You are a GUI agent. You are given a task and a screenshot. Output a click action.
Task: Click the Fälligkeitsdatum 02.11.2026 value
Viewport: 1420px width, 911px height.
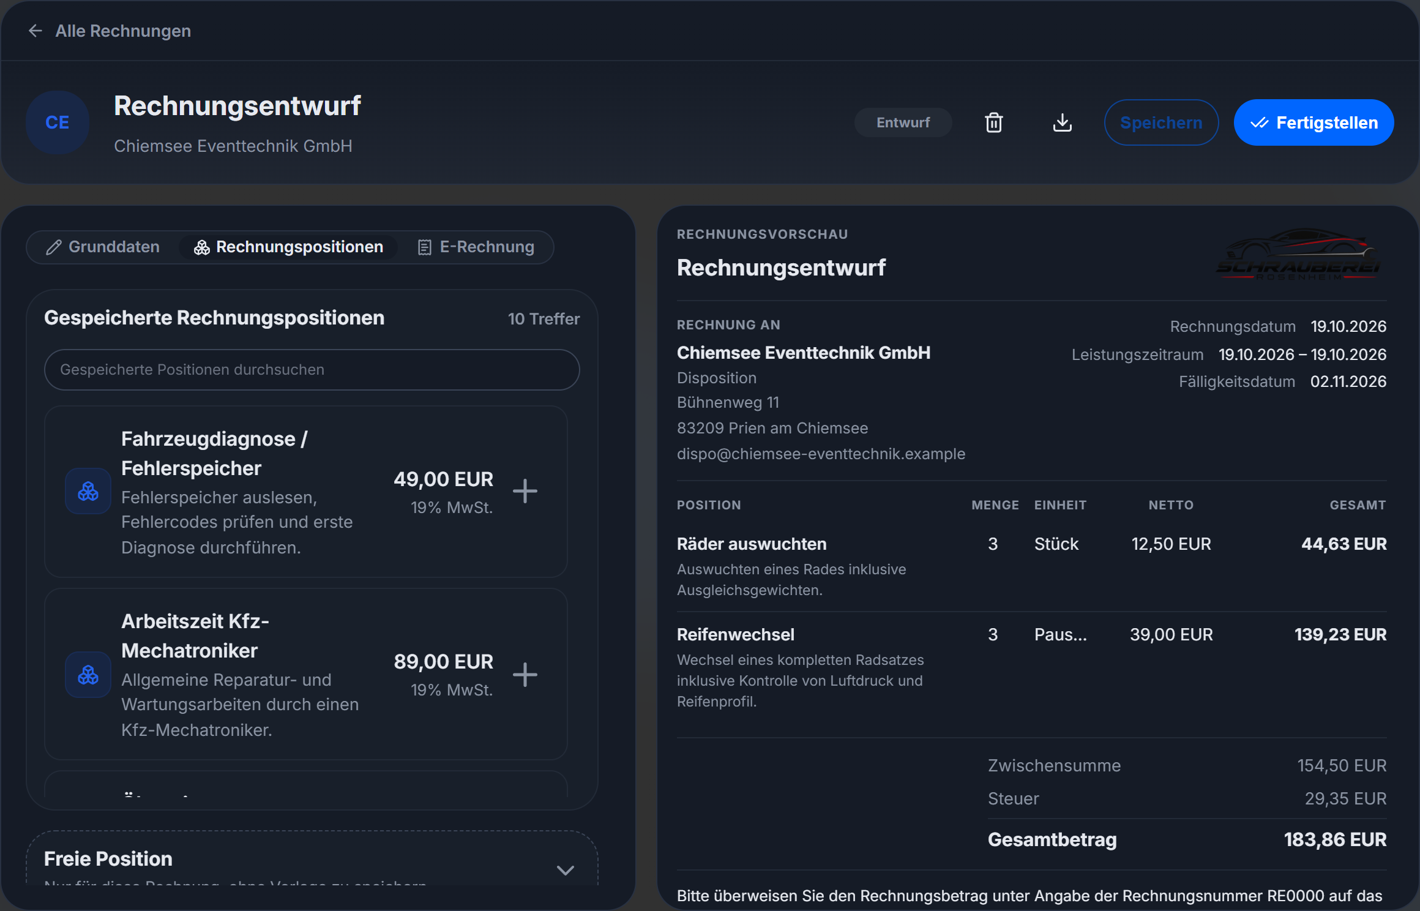coord(1348,381)
